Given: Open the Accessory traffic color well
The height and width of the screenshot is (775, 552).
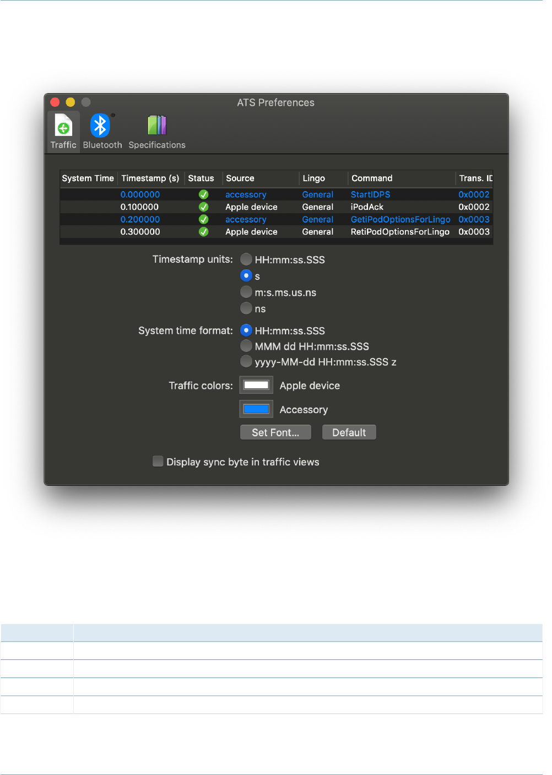Looking at the screenshot, I should (256, 409).
